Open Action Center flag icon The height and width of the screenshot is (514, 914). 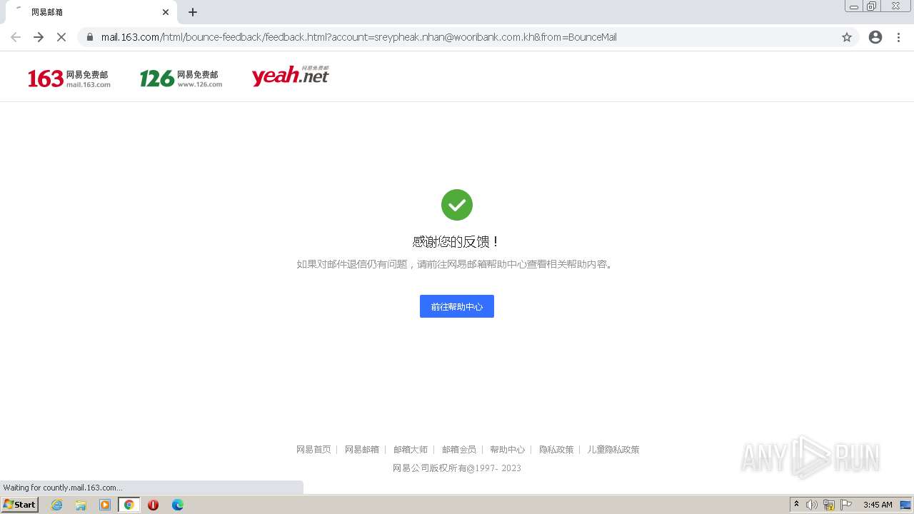pos(846,505)
